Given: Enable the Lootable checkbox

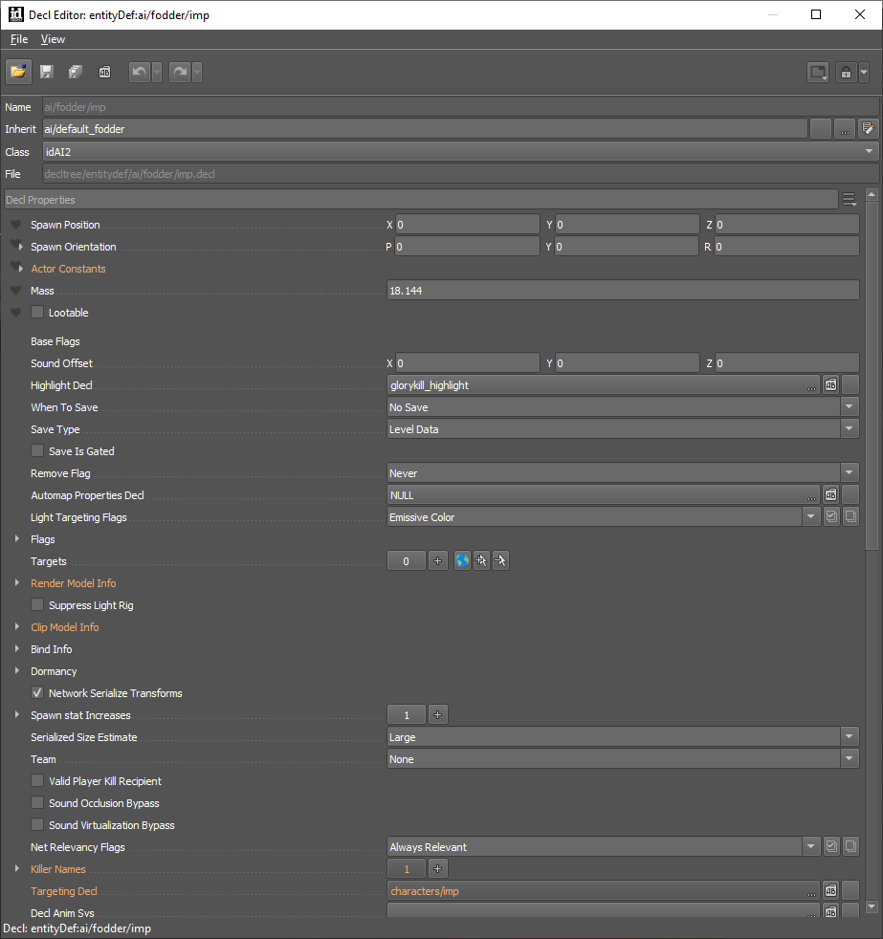Looking at the screenshot, I should (x=37, y=312).
